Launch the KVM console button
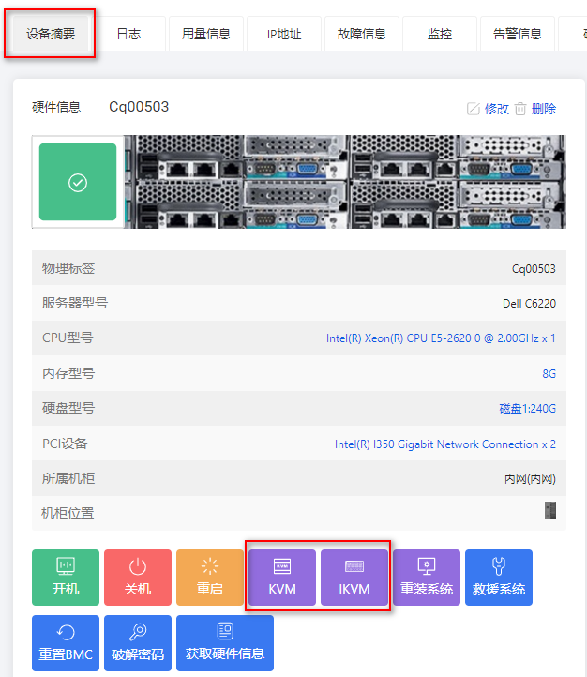The width and height of the screenshot is (587, 677). [282, 578]
